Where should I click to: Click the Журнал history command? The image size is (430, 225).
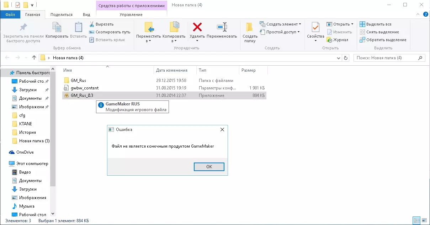click(x=337, y=40)
